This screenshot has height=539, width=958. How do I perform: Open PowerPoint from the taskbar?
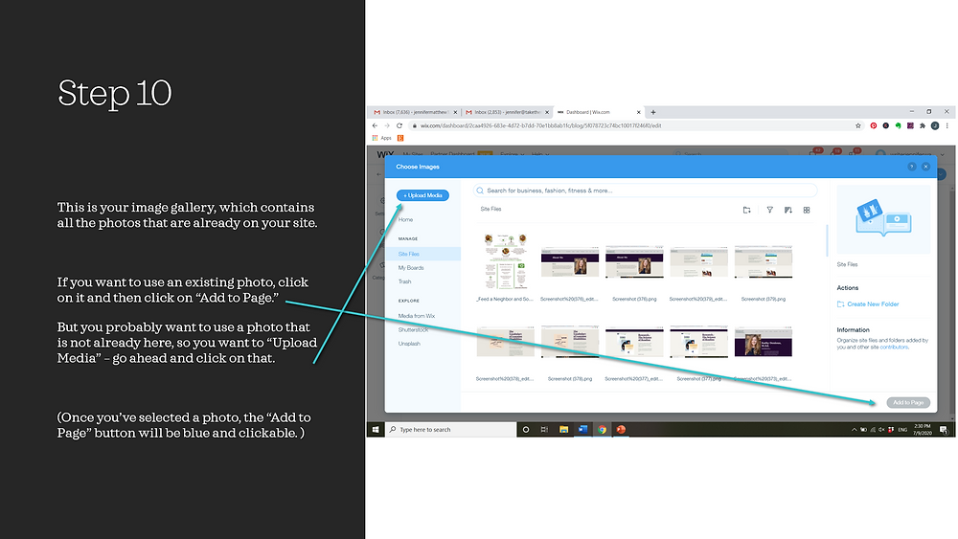tap(621, 430)
